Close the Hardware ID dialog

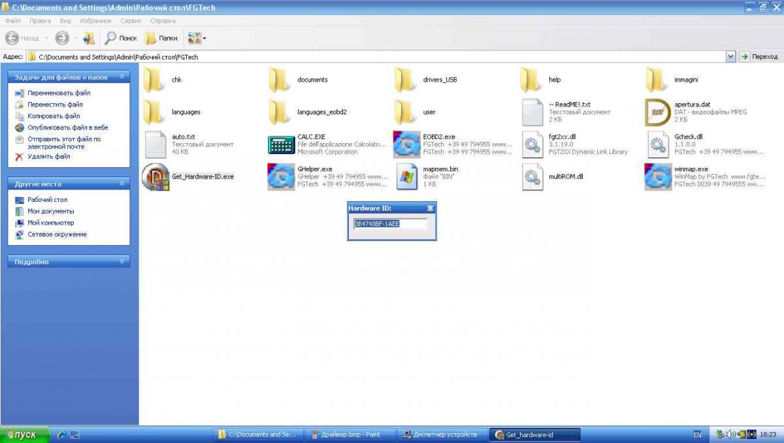(430, 208)
